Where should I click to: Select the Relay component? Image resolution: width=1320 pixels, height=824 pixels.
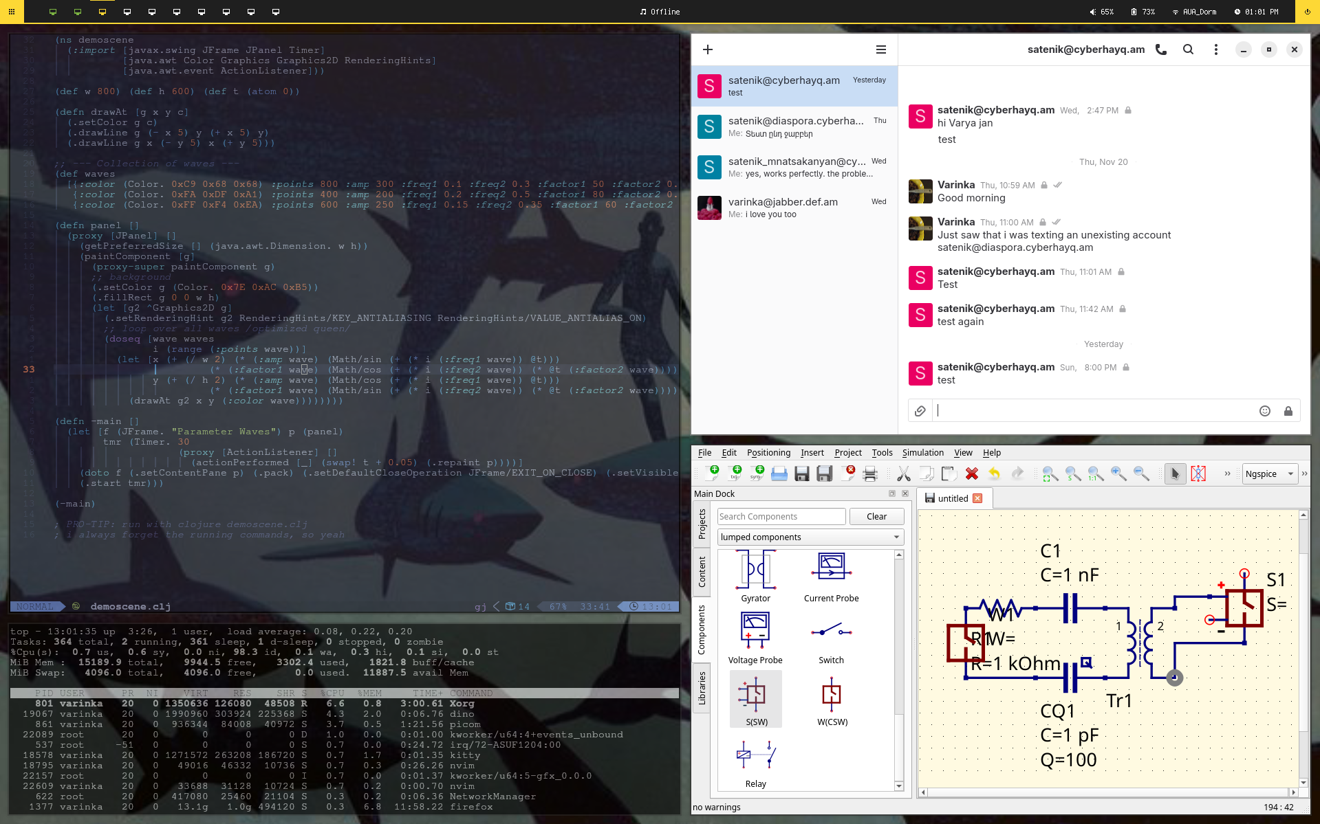coord(756,764)
